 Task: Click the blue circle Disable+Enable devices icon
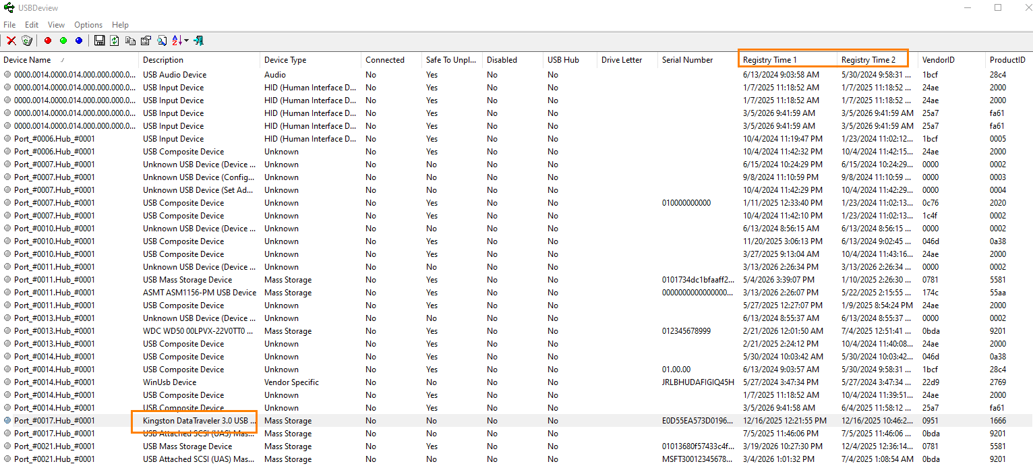click(x=79, y=40)
